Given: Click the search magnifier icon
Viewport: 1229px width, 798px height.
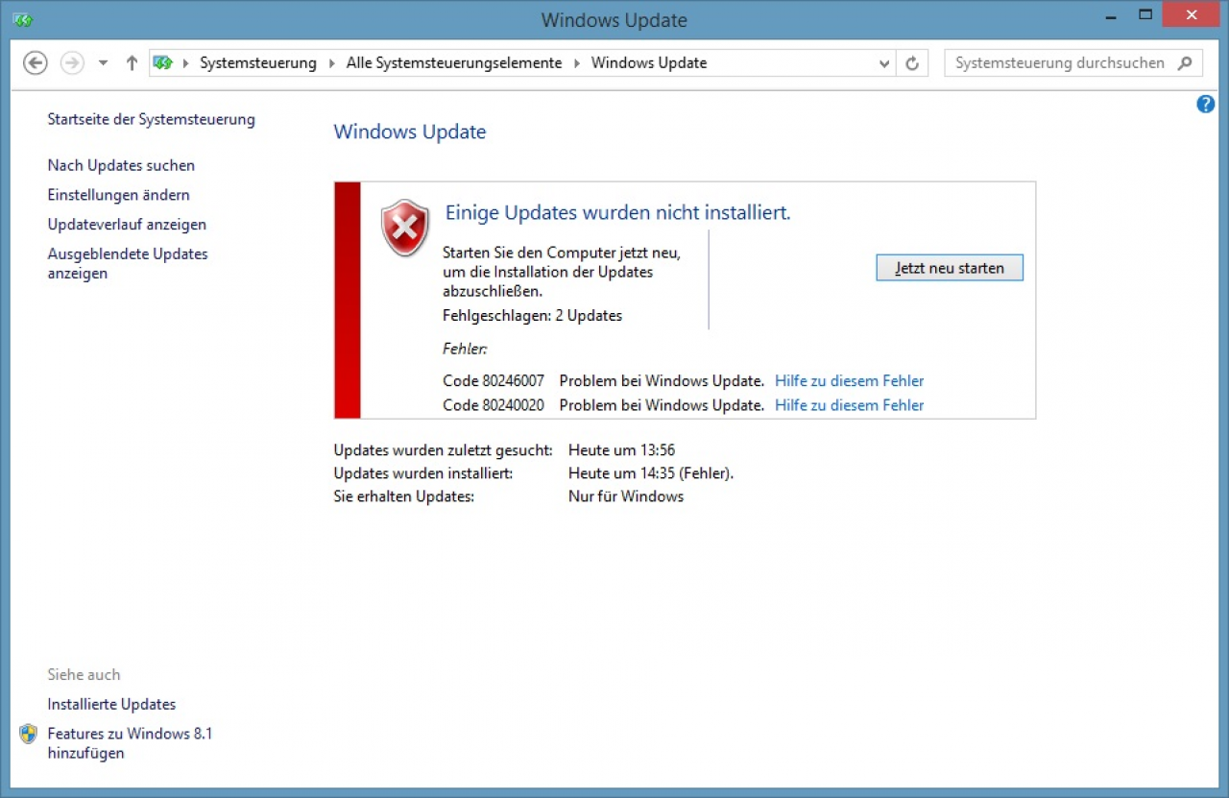Looking at the screenshot, I should click(x=1186, y=63).
